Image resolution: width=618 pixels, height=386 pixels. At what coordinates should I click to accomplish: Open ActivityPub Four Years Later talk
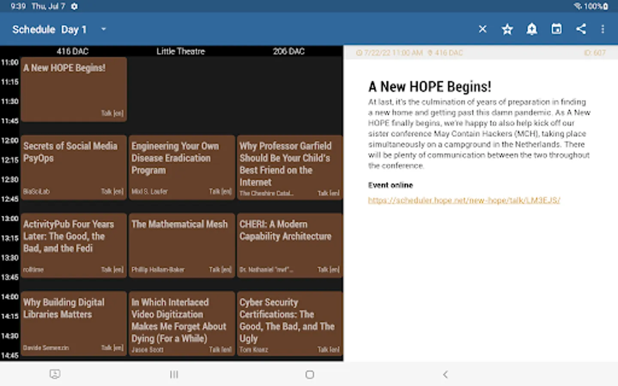74,245
